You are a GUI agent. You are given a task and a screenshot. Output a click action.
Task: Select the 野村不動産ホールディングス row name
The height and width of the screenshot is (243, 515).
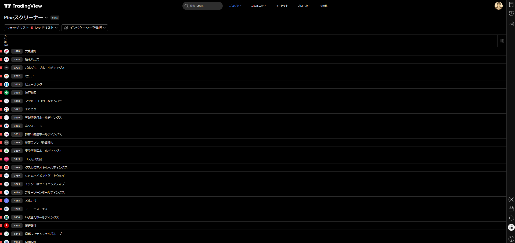pos(43,134)
